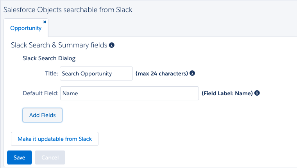Image resolution: width=297 pixels, height=168 pixels.
Task: Click the Title input containing Search Opportunity
Action: (96, 73)
